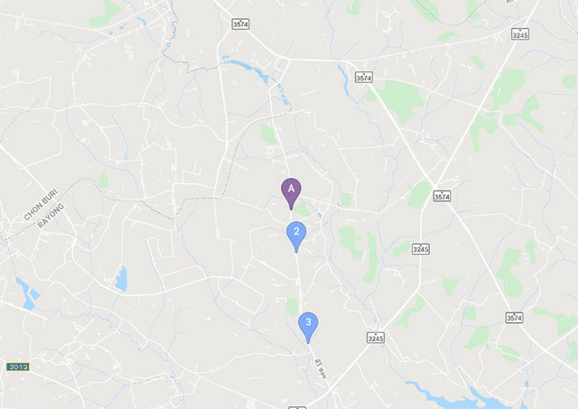Click the RAYONG province label

pos(51,216)
